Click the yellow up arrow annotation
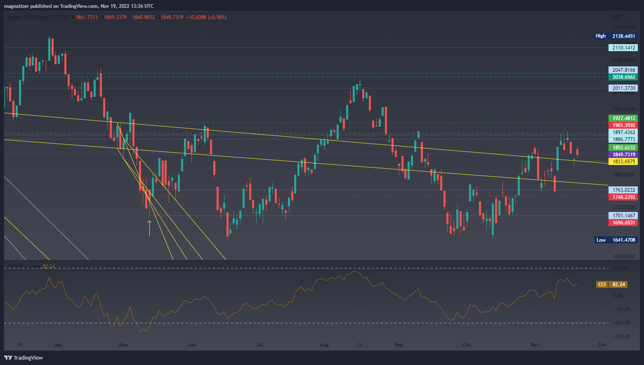The height and width of the screenshot is (365, 644). pyautogui.click(x=149, y=228)
